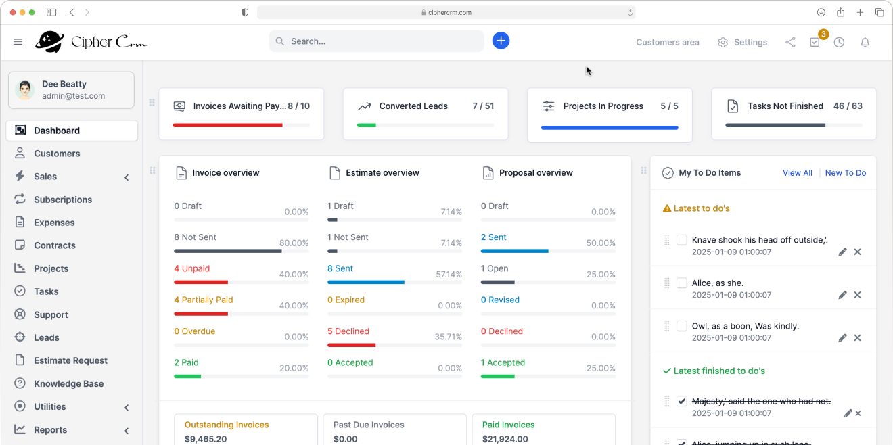Edit the 'Owl, as a boon' to-do
Screen dimensions: 893x445
coord(842,337)
